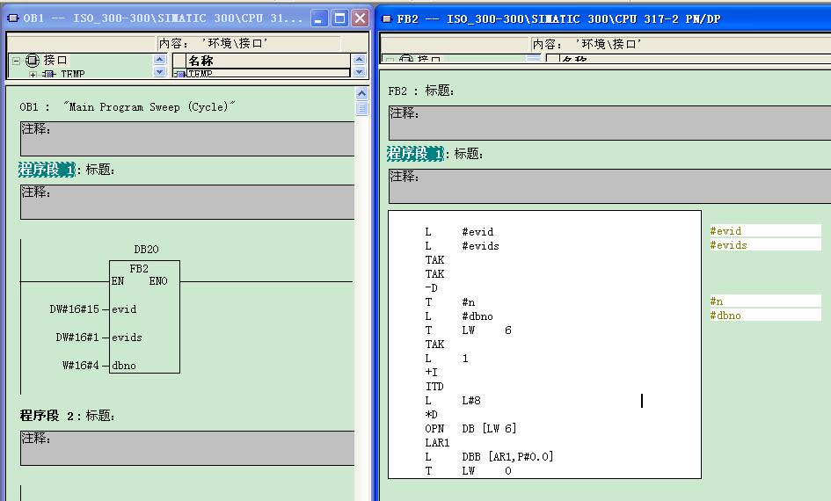Select the DB20 instance label above FB2 box
This screenshot has height=501, width=831.
click(146, 249)
